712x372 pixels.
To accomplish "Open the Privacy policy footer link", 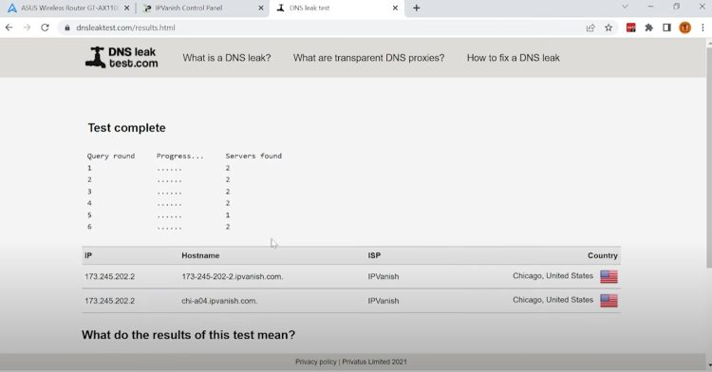I will [316, 362].
